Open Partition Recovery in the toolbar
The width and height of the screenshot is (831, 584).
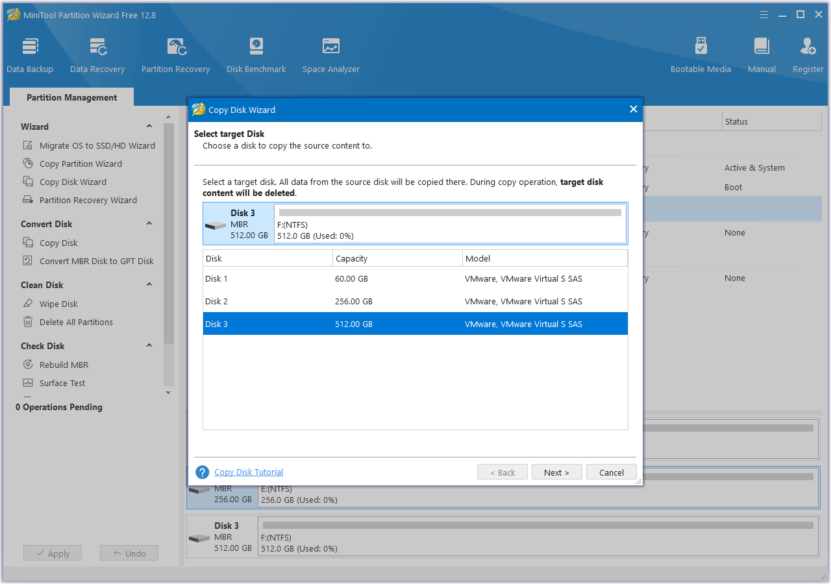pyautogui.click(x=175, y=55)
